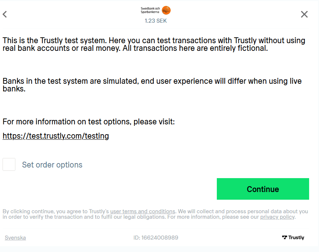Image resolution: width=319 pixels, height=252 pixels.
Task: Click the Trustly wordmark in footer
Action: pos(296,237)
